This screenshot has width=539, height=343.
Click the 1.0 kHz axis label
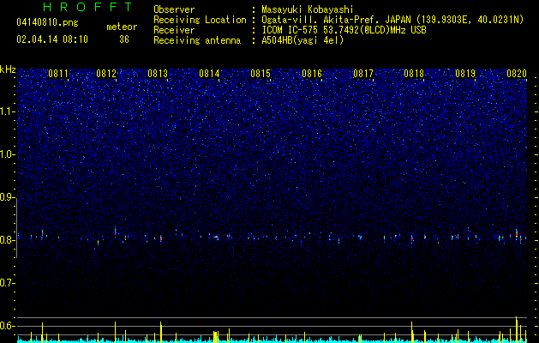click(8, 154)
